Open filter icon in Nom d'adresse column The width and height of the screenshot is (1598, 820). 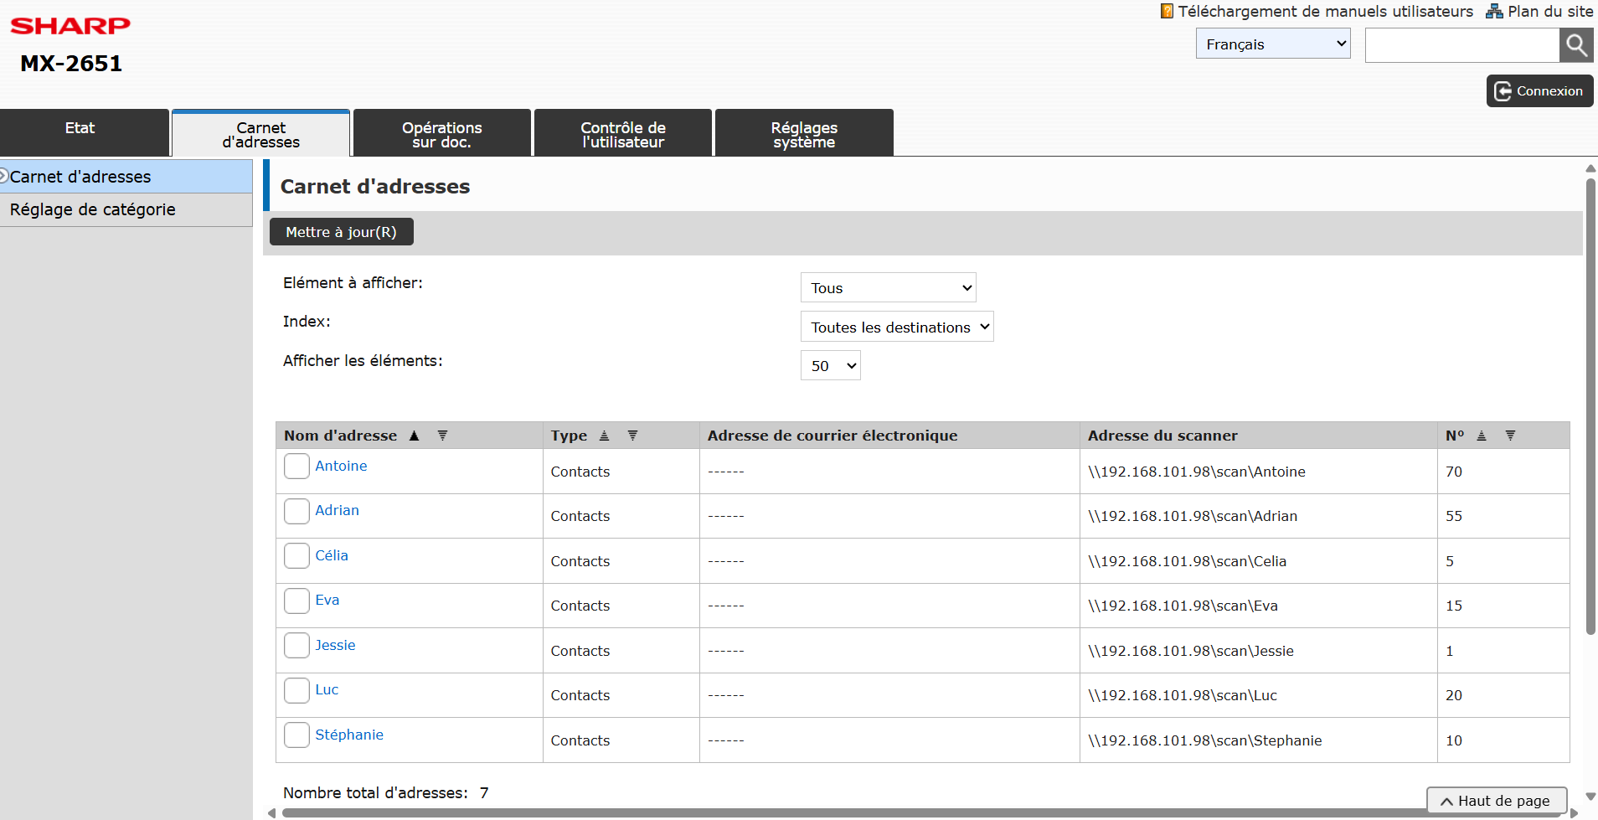442,436
